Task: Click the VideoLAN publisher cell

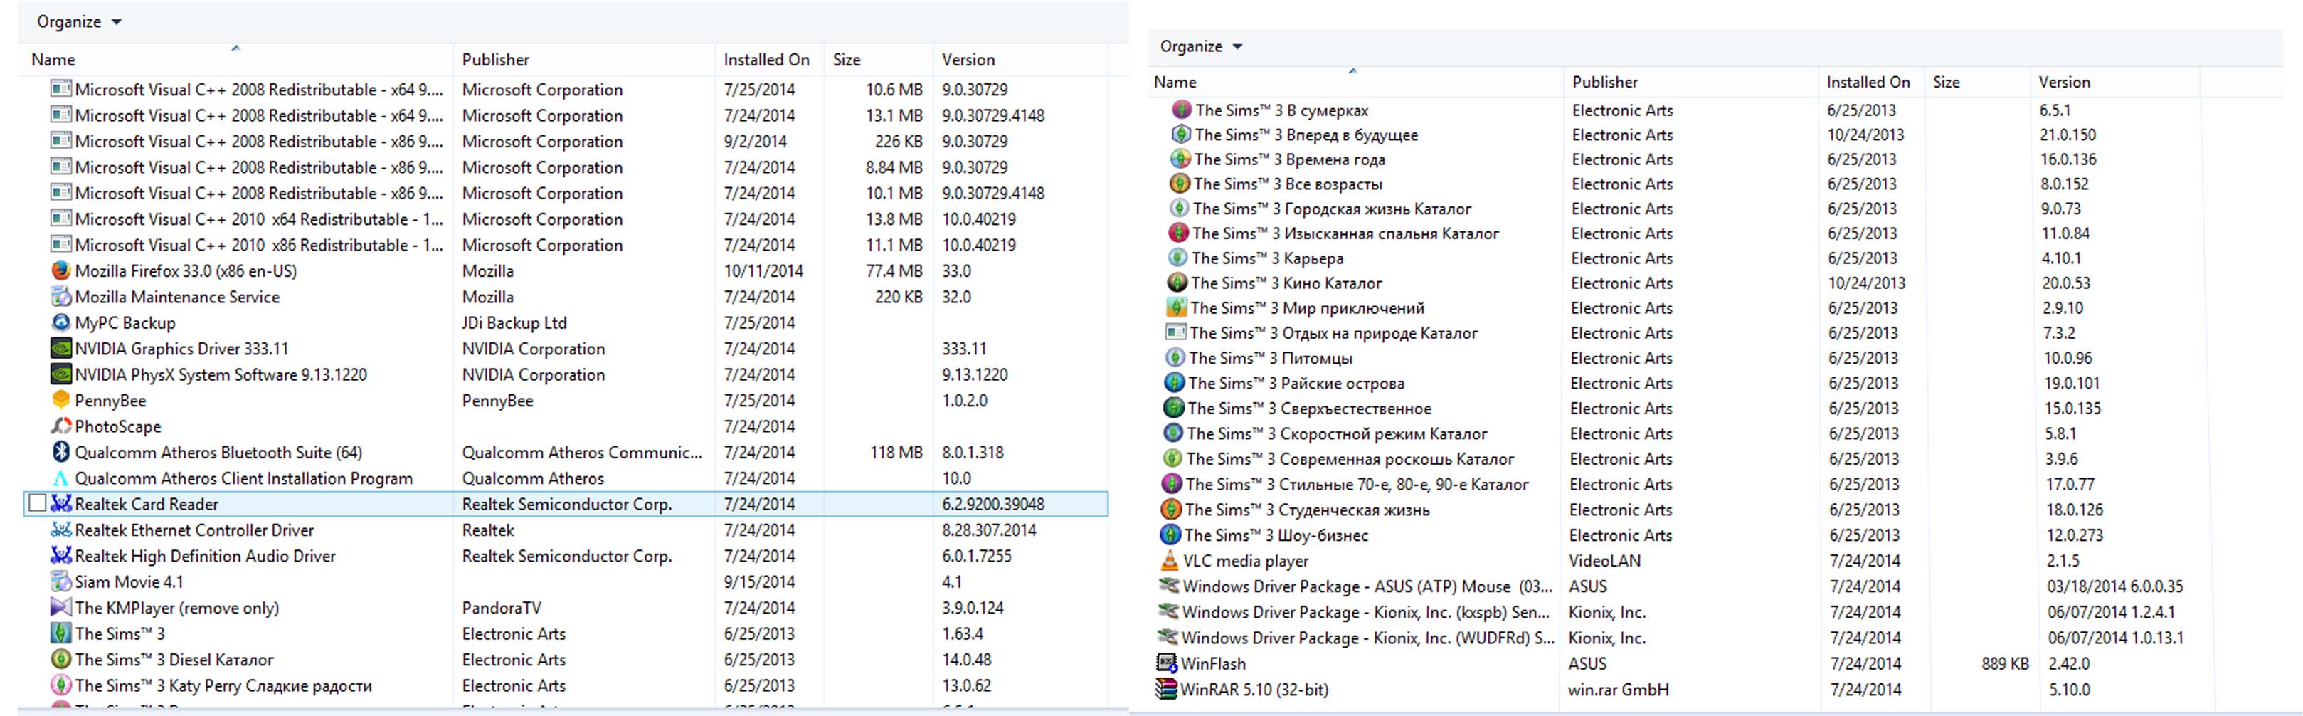Action: (1605, 562)
